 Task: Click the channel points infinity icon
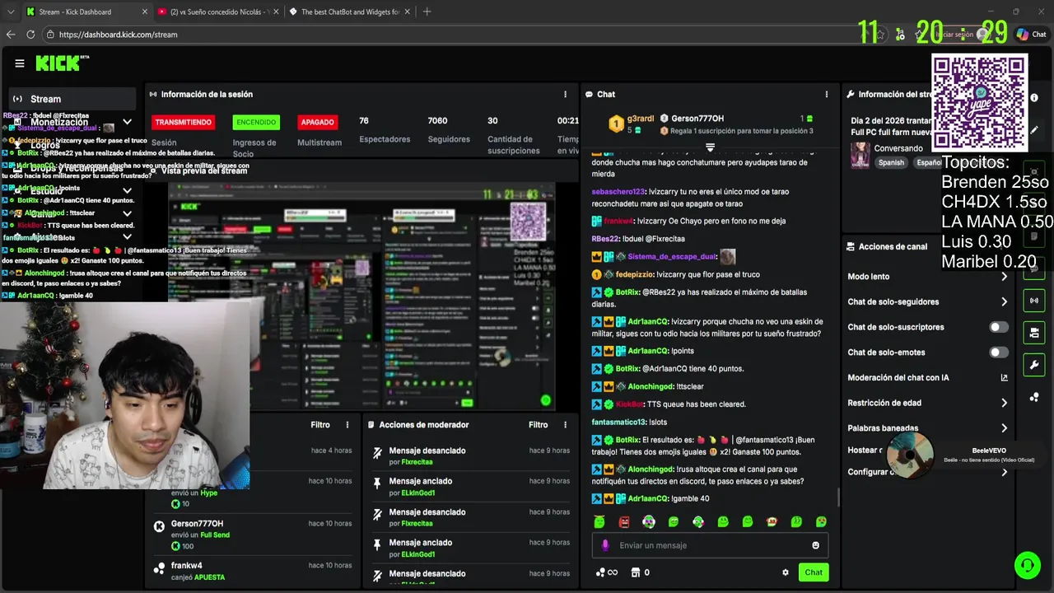coord(606,572)
